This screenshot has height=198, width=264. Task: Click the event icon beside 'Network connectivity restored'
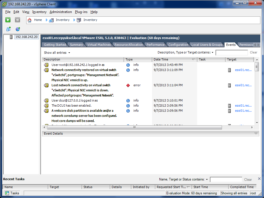click(46, 70)
